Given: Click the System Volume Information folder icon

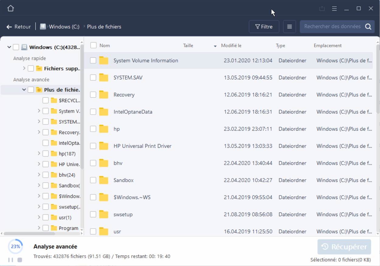Looking at the screenshot, I should 104,60.
